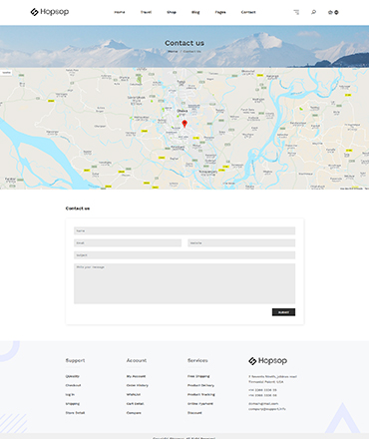Image resolution: width=369 pixels, height=439 pixels.
Task: Click the Home breadcrumb link
Action: click(x=173, y=52)
